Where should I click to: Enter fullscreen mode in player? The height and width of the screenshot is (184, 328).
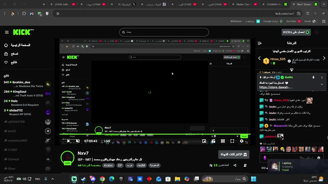coord(232,141)
